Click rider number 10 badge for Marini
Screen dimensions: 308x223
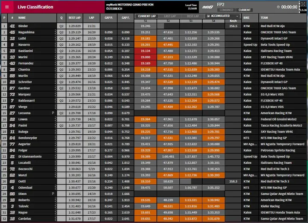click(12, 57)
